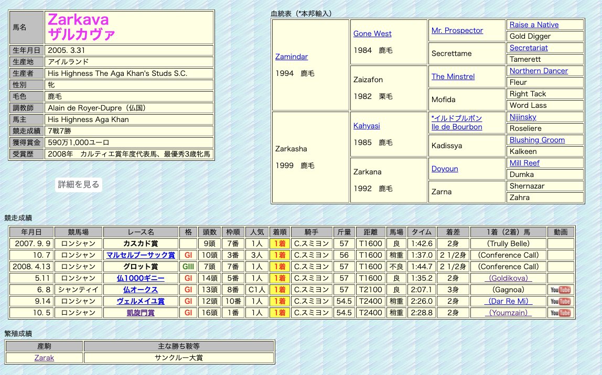Follow the Gone West pedigree link
This screenshot has height=375, width=602.
coord(372,34)
